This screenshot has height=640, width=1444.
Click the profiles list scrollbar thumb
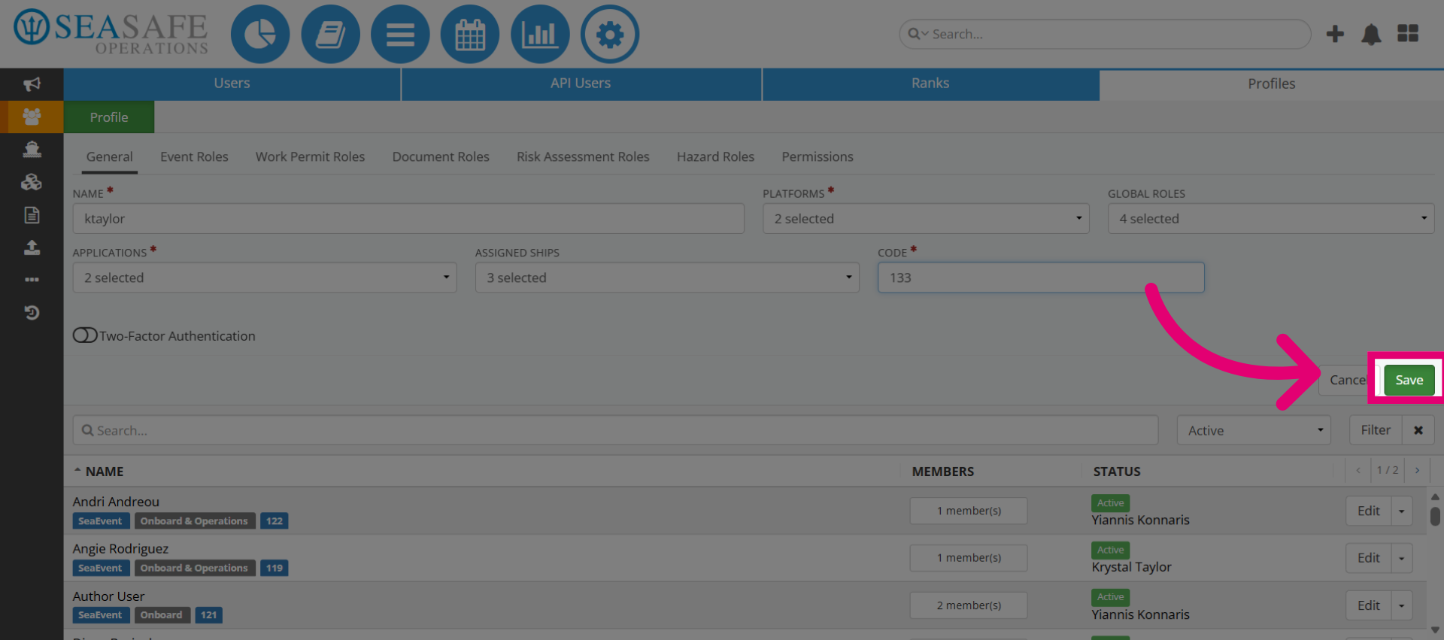coord(1435,516)
